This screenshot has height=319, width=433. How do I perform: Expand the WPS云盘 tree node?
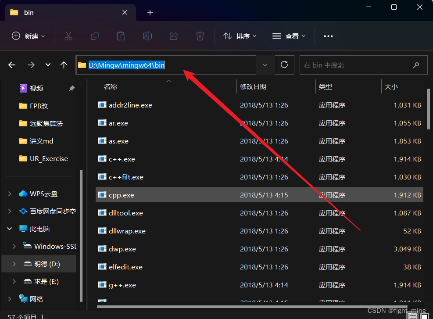[x=10, y=194]
